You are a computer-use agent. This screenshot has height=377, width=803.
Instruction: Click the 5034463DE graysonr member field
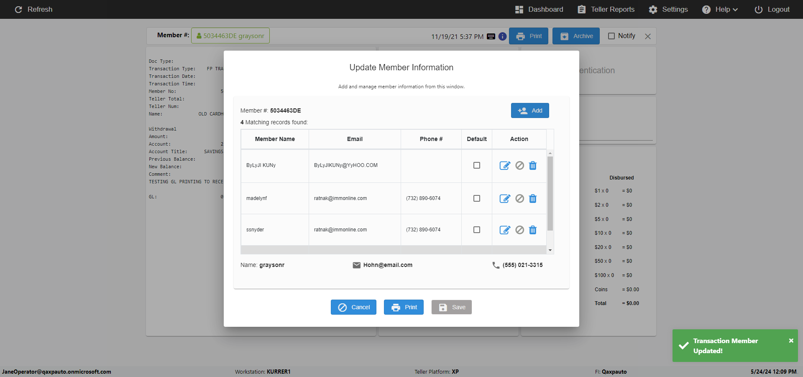click(230, 36)
